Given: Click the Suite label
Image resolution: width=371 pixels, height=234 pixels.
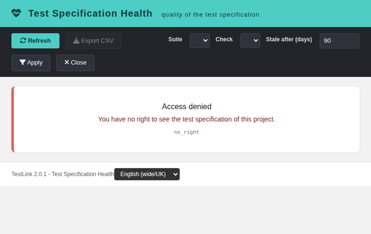Looking at the screenshot, I should 176,39.
